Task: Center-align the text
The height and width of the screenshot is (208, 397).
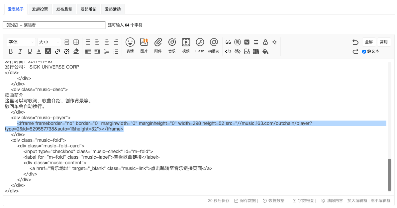Action: (107, 42)
